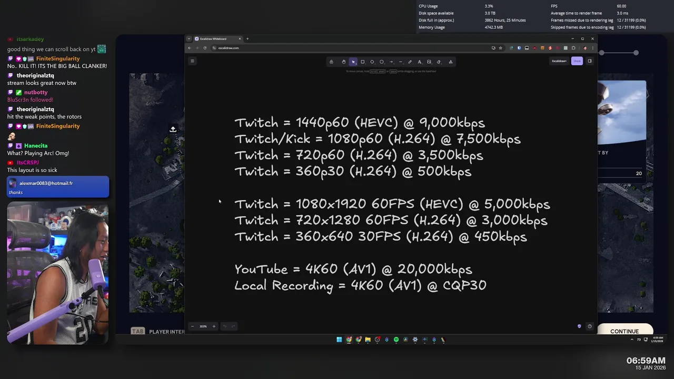Screen dimensions: 674x379
Task: Click the nutbotty username in chat
Action: pos(36,92)
